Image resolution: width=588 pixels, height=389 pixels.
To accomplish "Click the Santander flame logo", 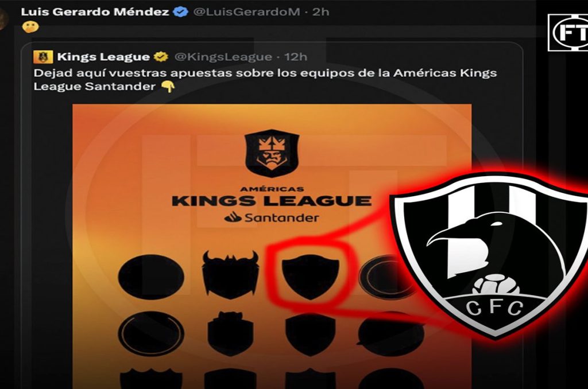I will coord(233,217).
